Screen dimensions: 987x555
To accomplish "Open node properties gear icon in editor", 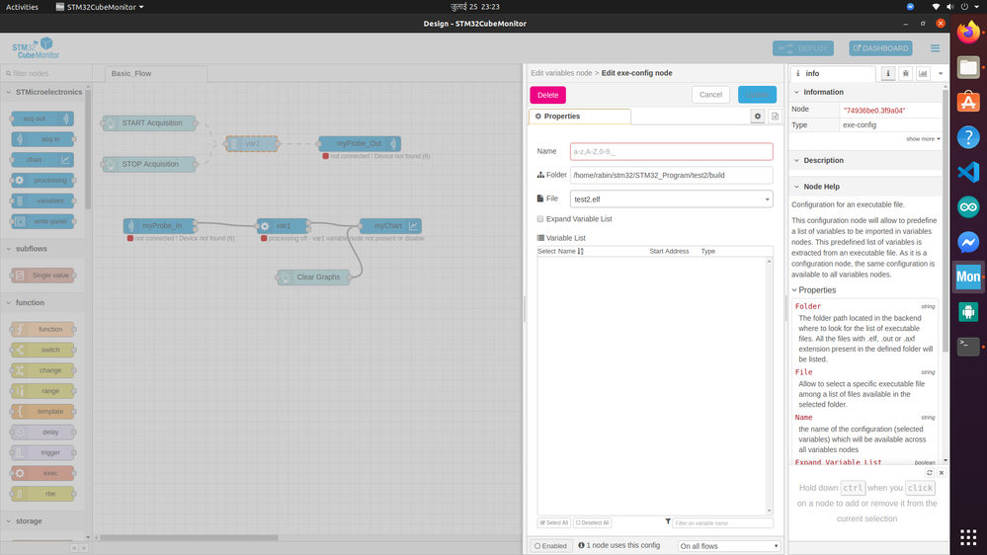I will [757, 117].
